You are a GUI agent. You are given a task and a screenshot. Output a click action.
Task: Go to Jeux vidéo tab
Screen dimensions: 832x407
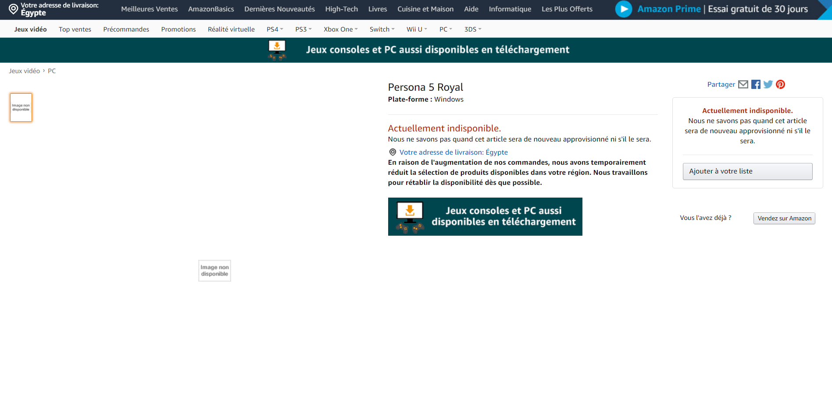point(30,29)
